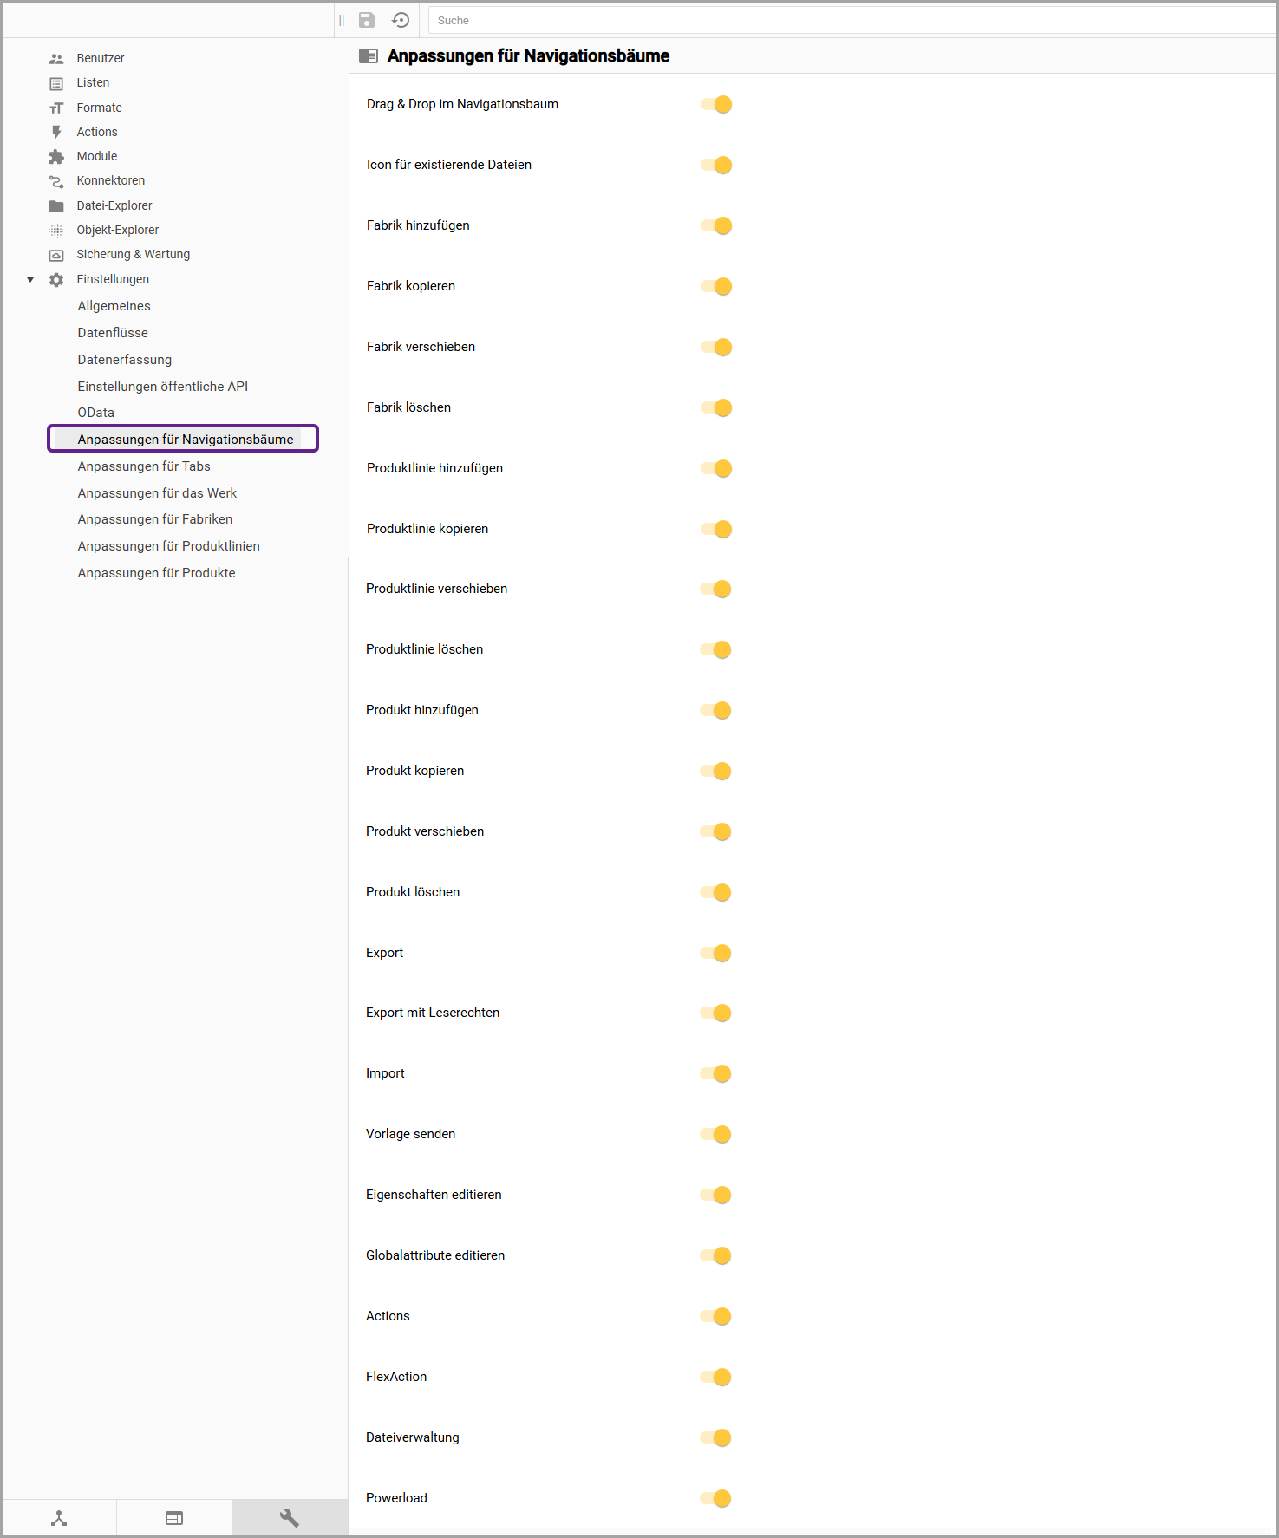This screenshot has height=1538, width=1279.
Task: Switch to the network tree bottom icon
Action: (59, 1518)
